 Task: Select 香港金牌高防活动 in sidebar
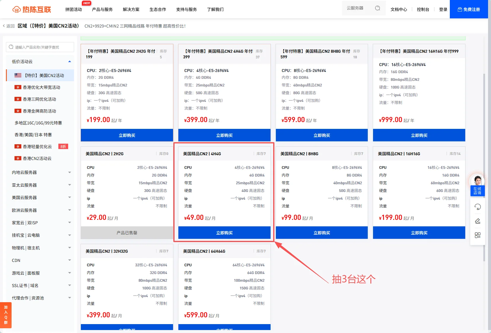point(40,111)
